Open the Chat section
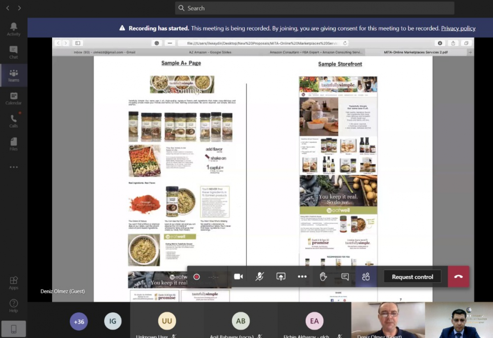The height and width of the screenshot is (338, 493). tap(14, 52)
